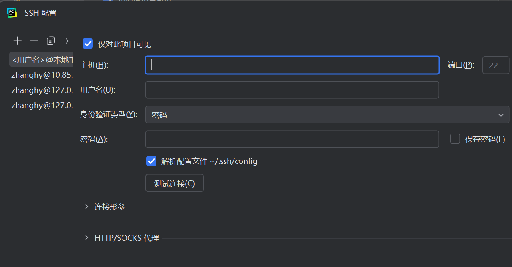
Task: Uncheck 解析配置文件 ~/.ssh/config option
Action: tap(151, 161)
